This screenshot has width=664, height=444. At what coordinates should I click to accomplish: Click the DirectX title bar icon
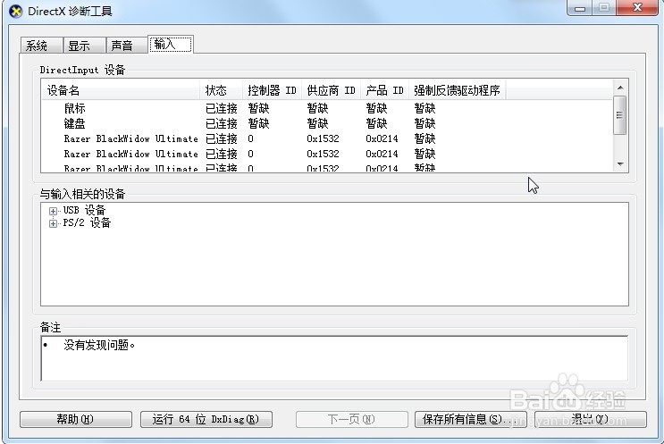[16, 11]
